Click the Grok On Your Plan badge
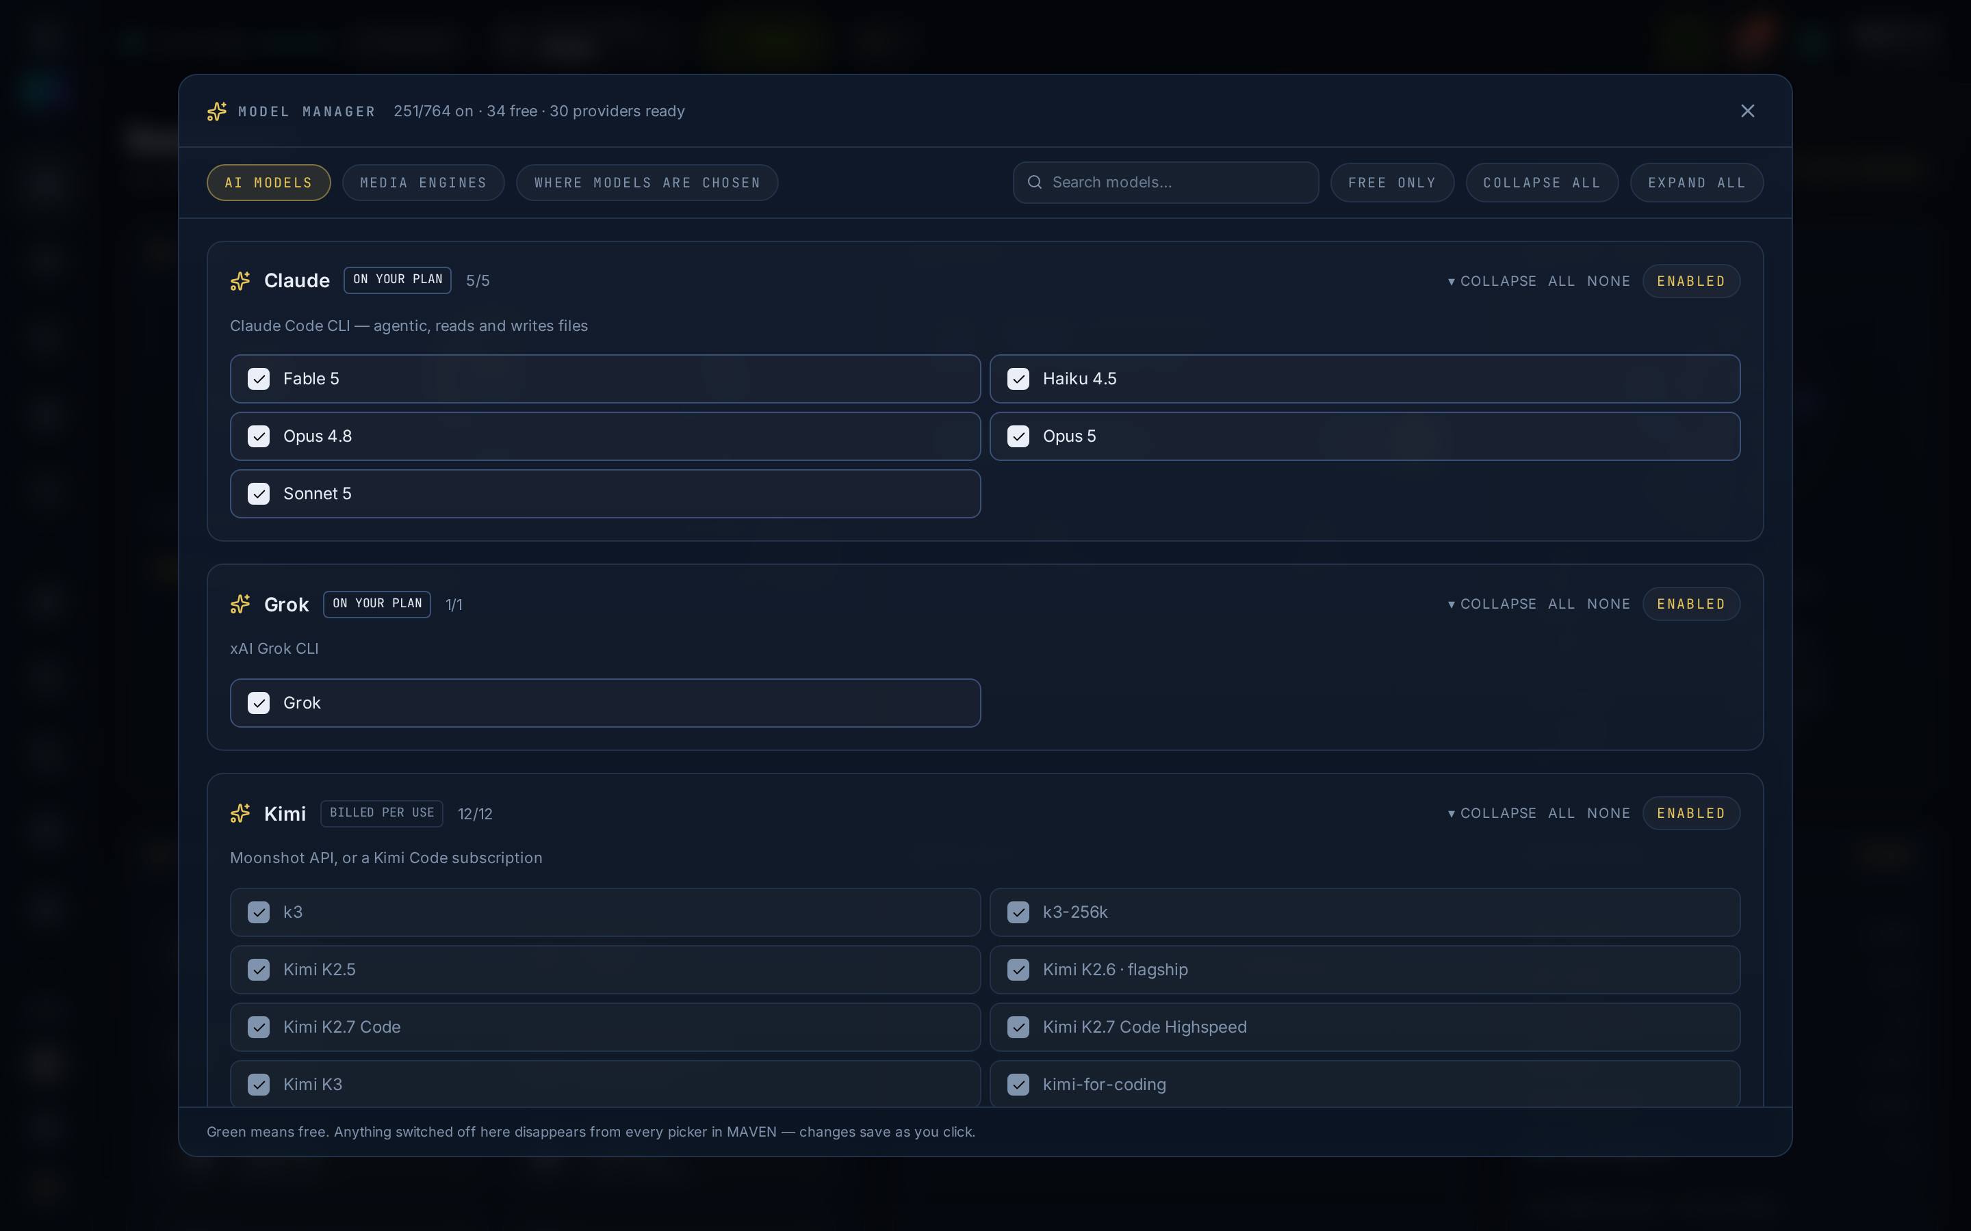 point(377,604)
